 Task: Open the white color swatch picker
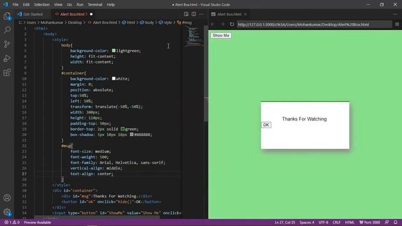coord(114,78)
